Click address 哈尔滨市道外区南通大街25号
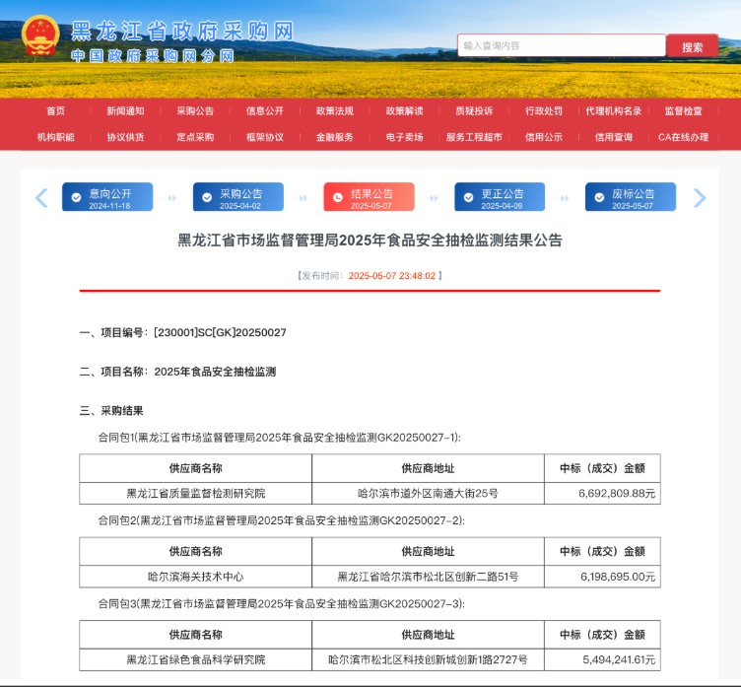 point(429,493)
